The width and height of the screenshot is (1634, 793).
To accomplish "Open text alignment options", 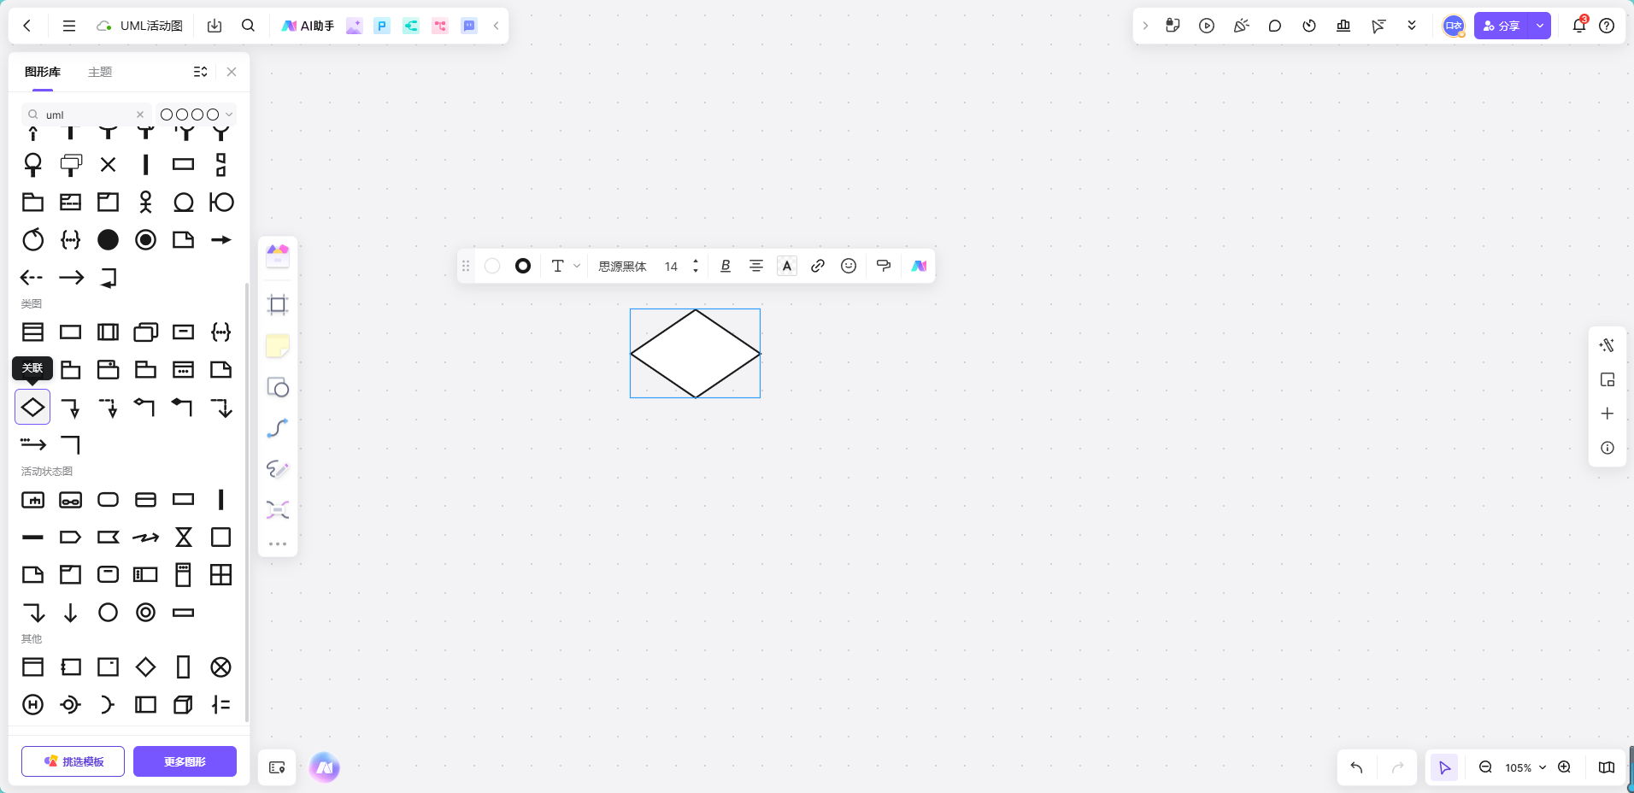I will click(756, 266).
